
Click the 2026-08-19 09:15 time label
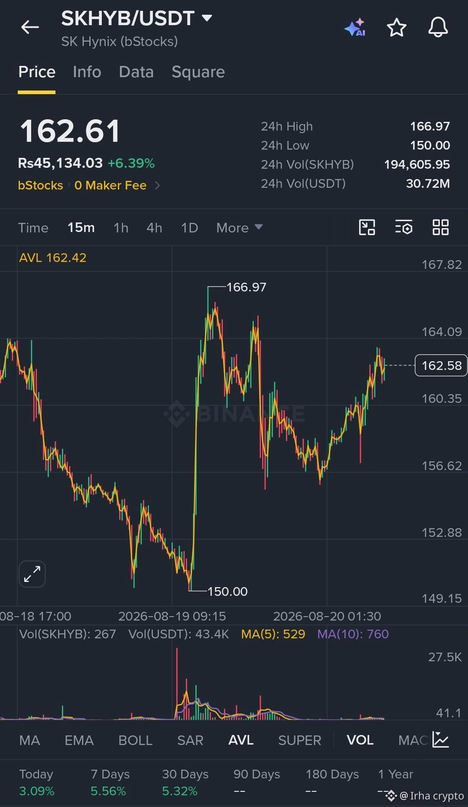pos(172,616)
